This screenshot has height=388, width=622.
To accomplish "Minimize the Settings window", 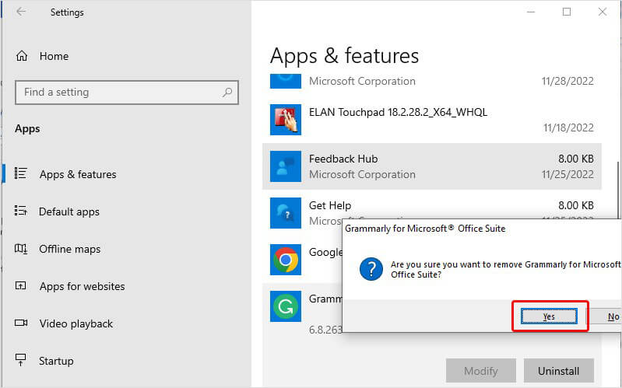I will [x=531, y=12].
